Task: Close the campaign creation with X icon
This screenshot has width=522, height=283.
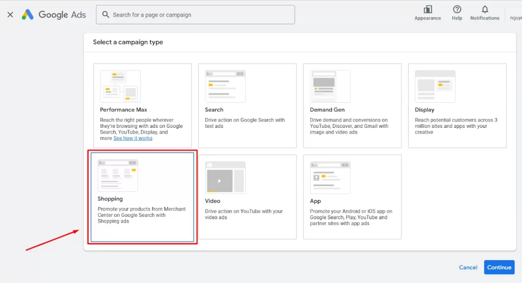Action: [x=10, y=15]
